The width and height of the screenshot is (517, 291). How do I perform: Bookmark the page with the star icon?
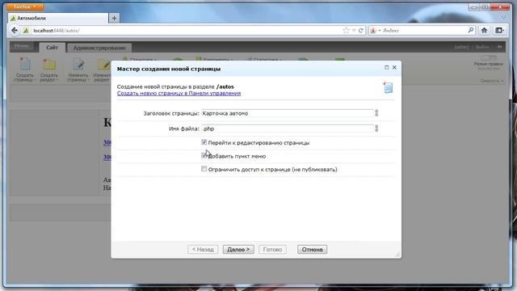(x=346, y=31)
